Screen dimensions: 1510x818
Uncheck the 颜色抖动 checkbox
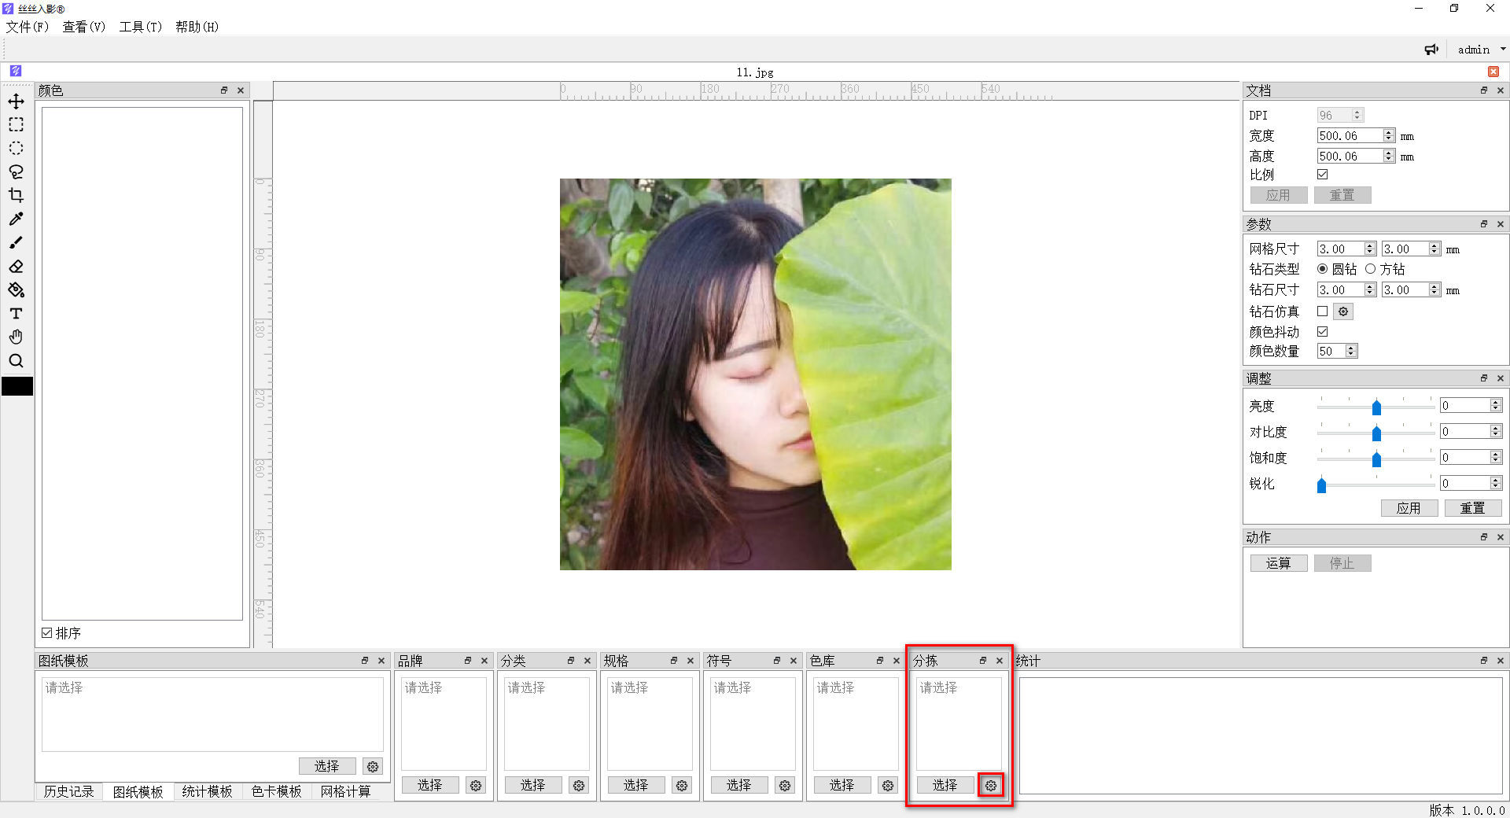pos(1323,332)
